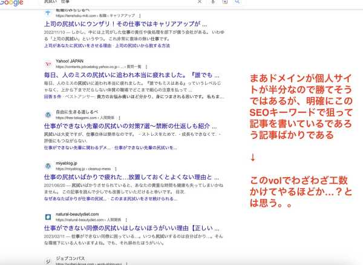363x265 pixels.
Task: Open 仕事ができない先輩の尻拭いの対策7選 result
Action: [130, 126]
